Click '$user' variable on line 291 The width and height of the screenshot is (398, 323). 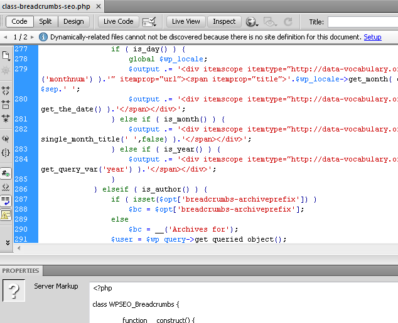(122, 240)
